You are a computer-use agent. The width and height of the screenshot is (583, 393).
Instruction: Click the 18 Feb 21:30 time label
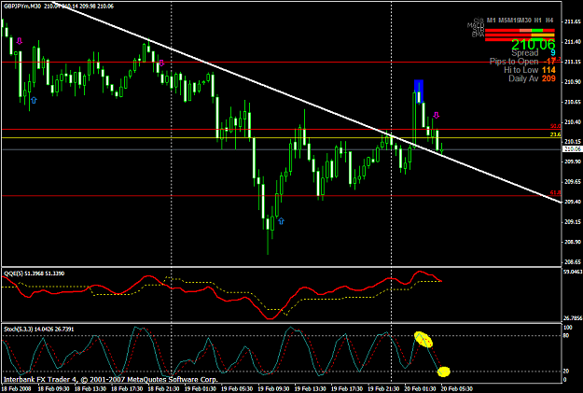[x=163, y=388]
